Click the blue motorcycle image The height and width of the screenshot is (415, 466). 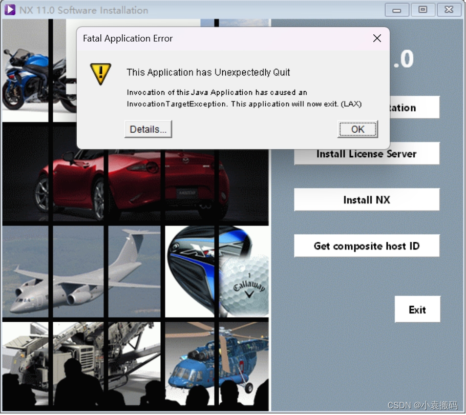point(38,80)
